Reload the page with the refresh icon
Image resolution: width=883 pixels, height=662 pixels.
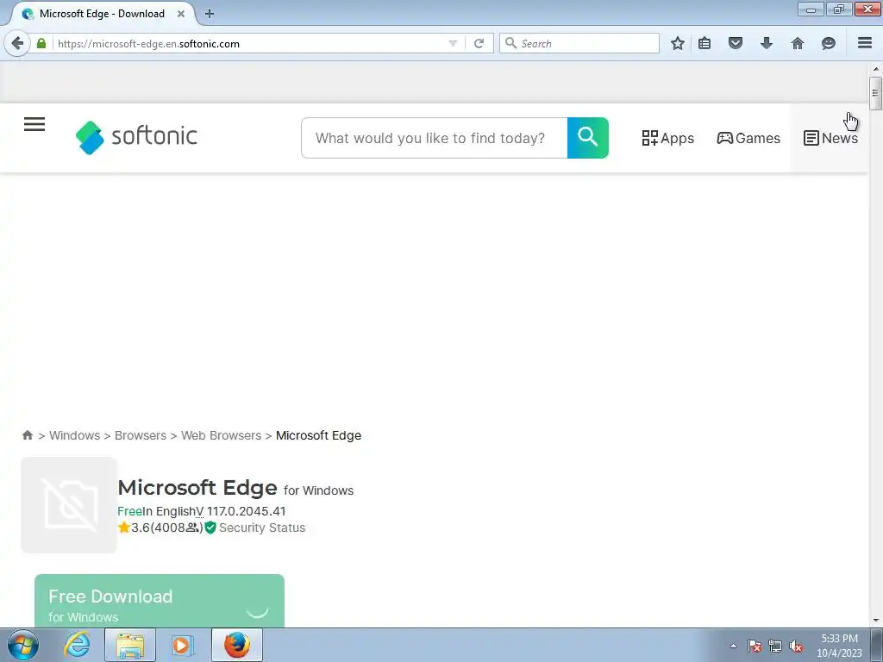tap(479, 43)
